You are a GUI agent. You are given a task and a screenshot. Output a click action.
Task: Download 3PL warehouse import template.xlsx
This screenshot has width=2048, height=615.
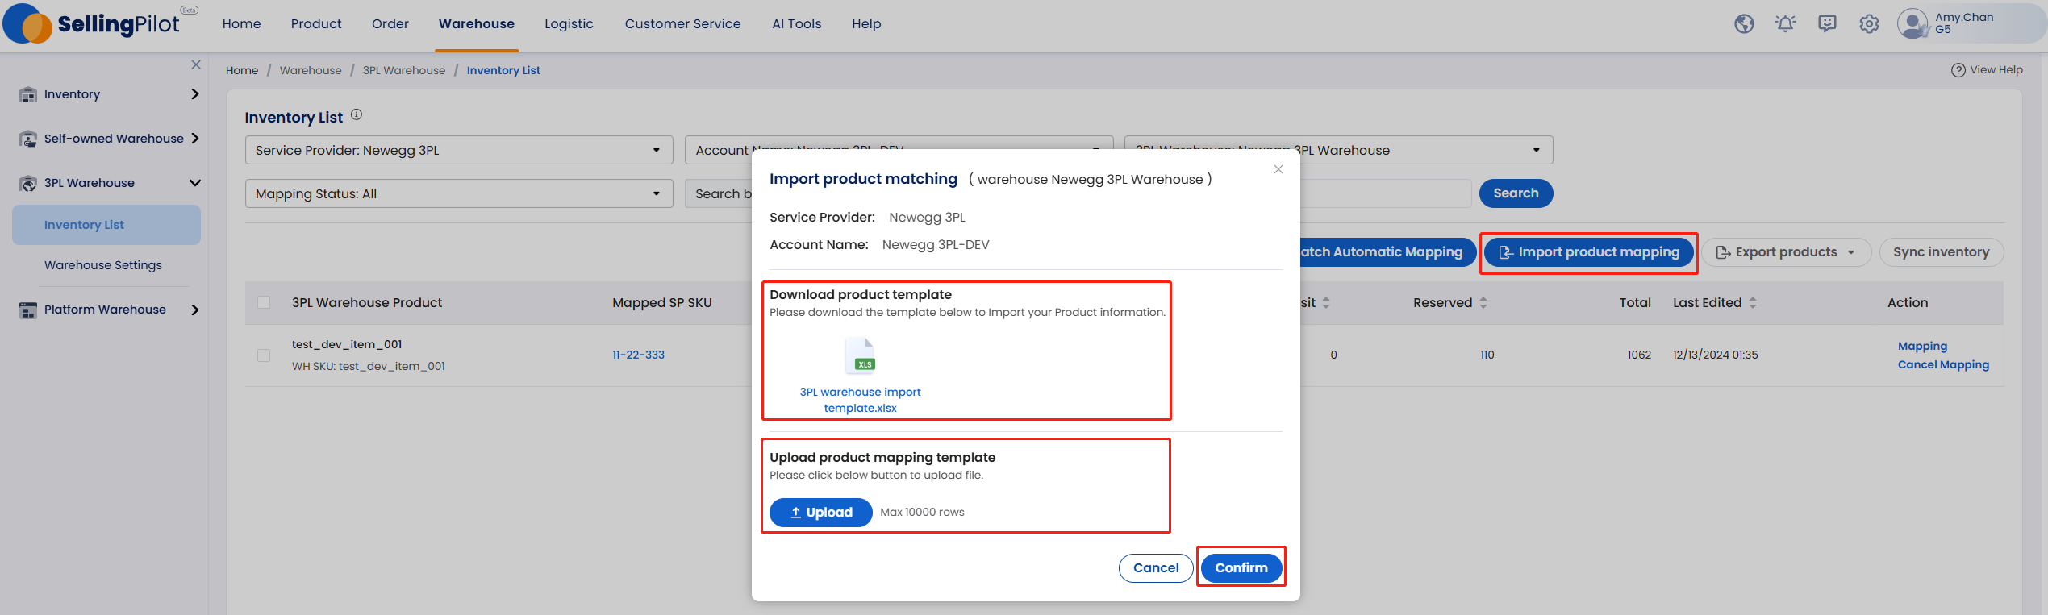click(860, 400)
